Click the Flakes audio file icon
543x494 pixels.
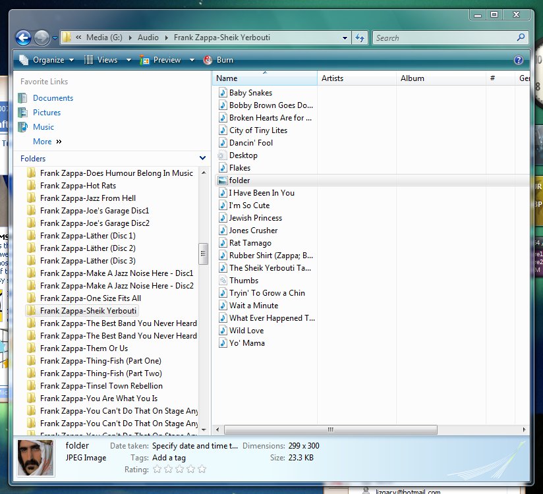(223, 167)
